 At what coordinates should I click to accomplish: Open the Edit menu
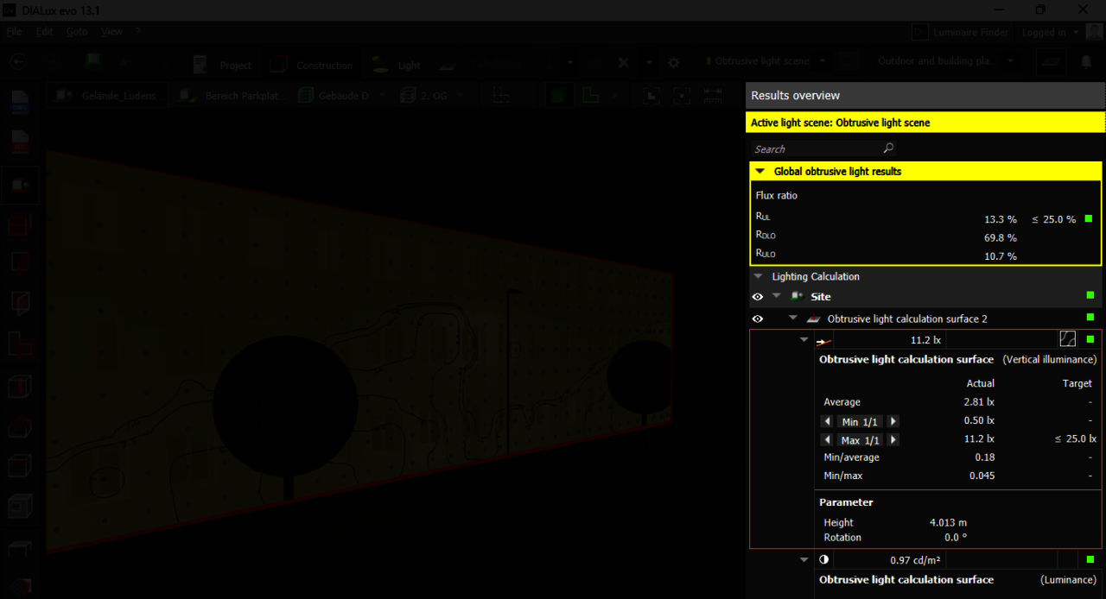(x=44, y=32)
